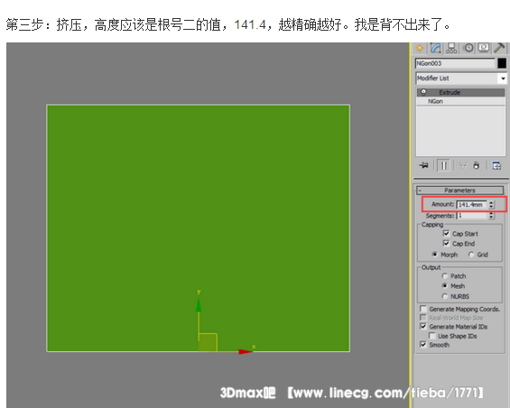Toggle Show End Result button
The image size is (510, 408).
tap(443, 165)
